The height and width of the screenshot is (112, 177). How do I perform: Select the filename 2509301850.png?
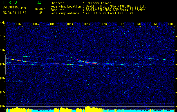(14, 8)
